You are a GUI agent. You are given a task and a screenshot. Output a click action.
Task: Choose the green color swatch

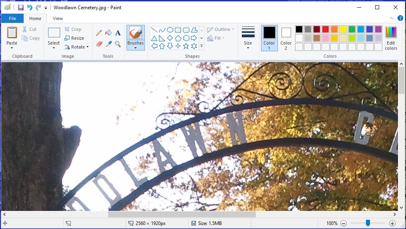pyautogui.click(x=352, y=29)
